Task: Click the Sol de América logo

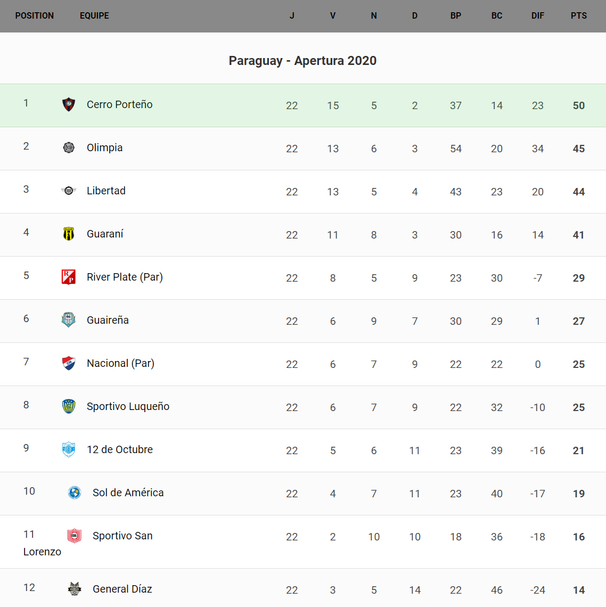Action: (75, 493)
